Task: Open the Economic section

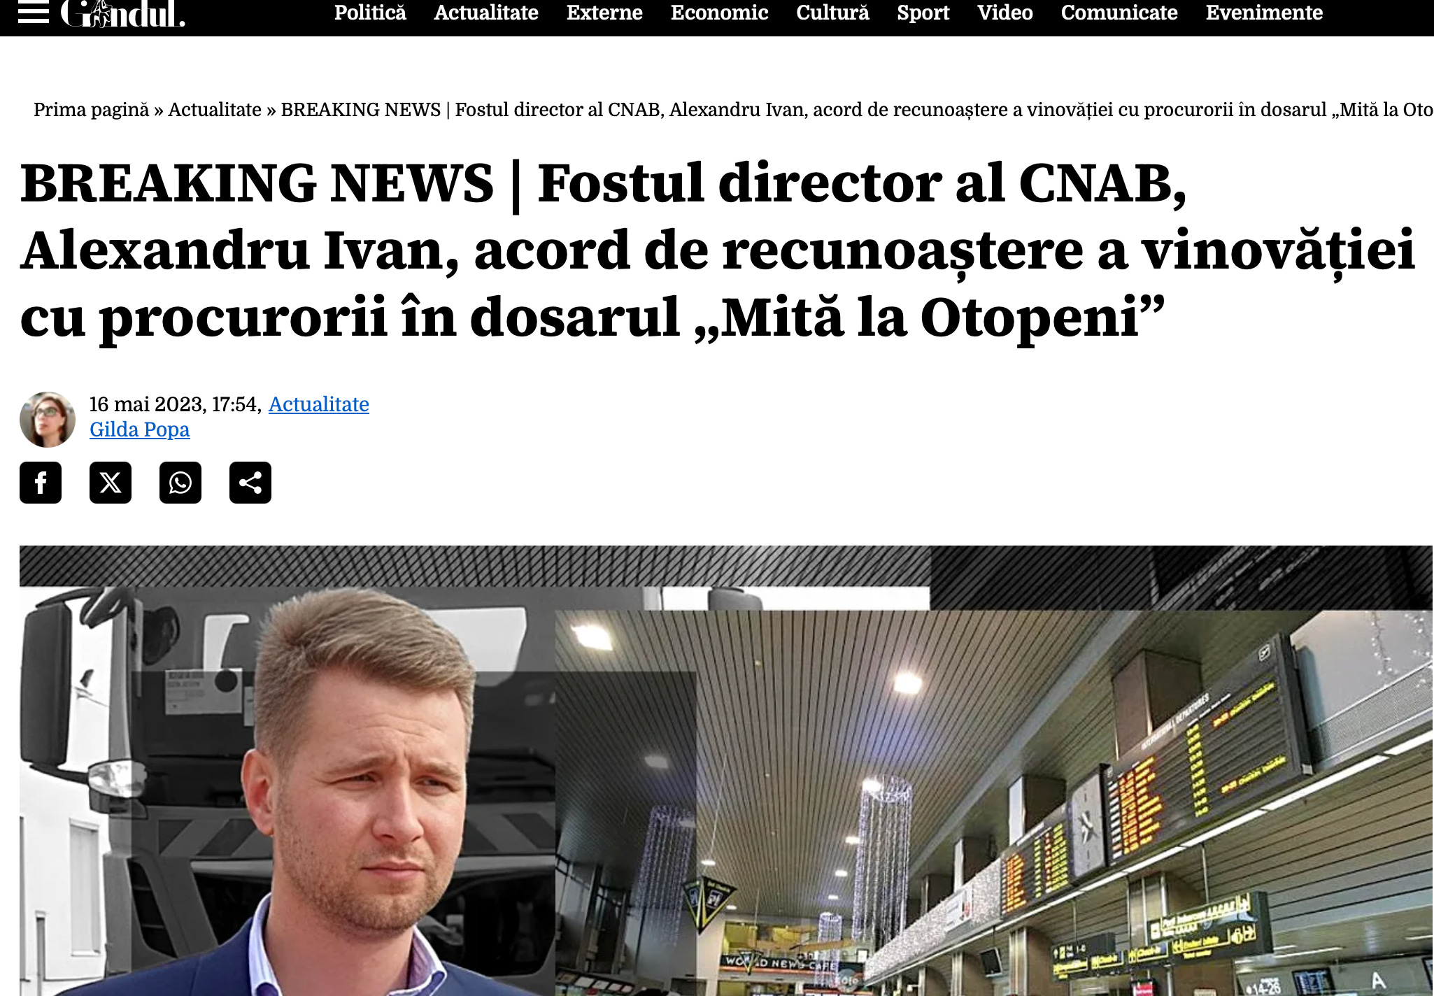Action: pos(719,13)
